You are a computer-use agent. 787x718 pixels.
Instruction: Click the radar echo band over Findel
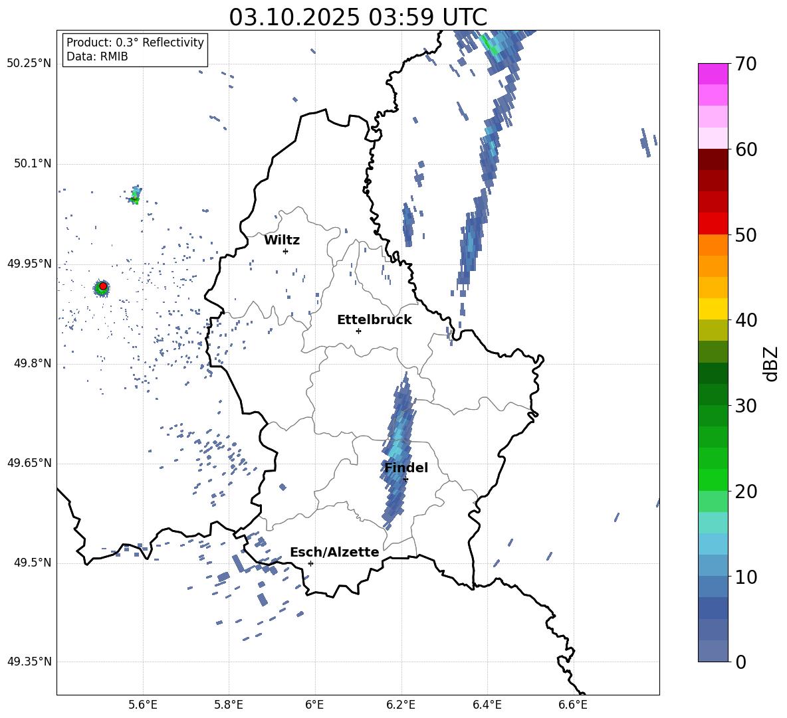coord(399,451)
